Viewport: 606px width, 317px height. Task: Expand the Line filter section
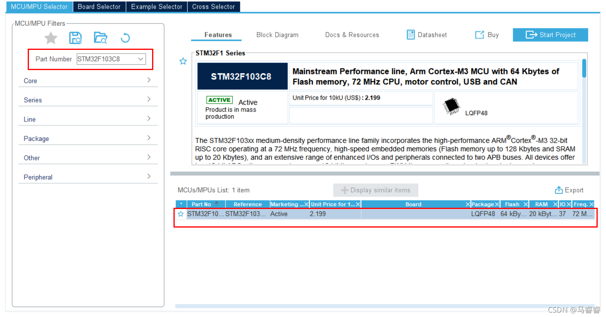(x=88, y=119)
